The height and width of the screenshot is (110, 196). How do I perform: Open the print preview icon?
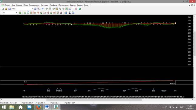38,9
